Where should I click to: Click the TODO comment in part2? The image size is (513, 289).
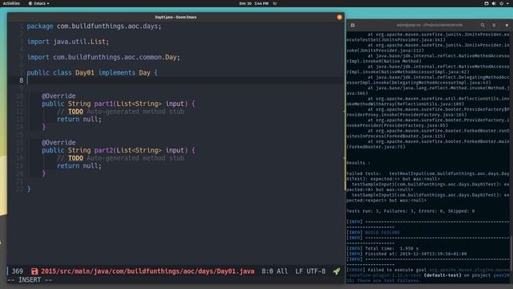[120, 158]
